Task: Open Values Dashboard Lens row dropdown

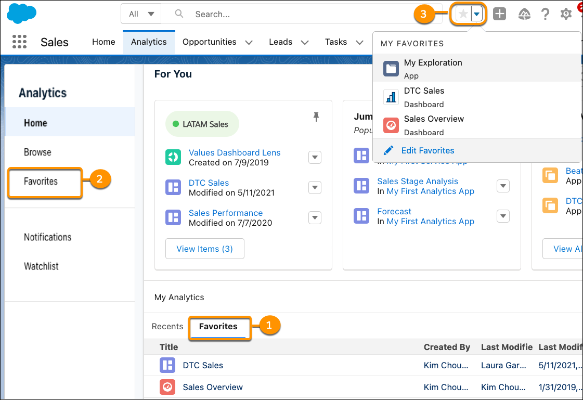Action: [315, 157]
